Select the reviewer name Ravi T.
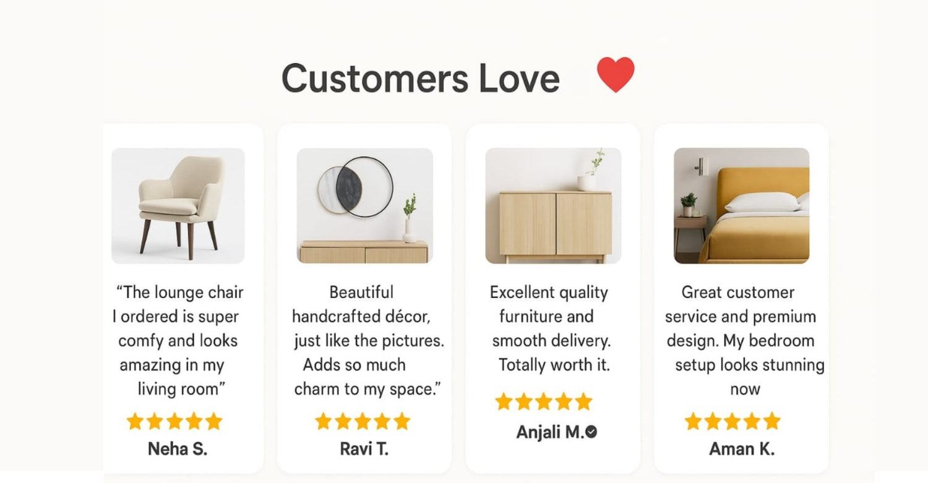 [x=364, y=449]
